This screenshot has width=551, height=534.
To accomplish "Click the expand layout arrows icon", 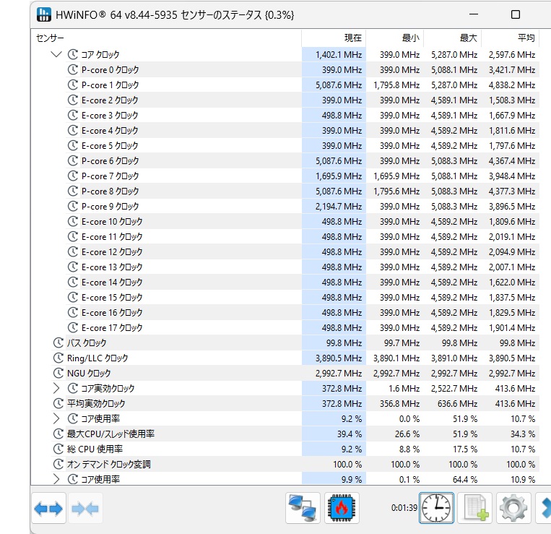I will click(x=49, y=508).
